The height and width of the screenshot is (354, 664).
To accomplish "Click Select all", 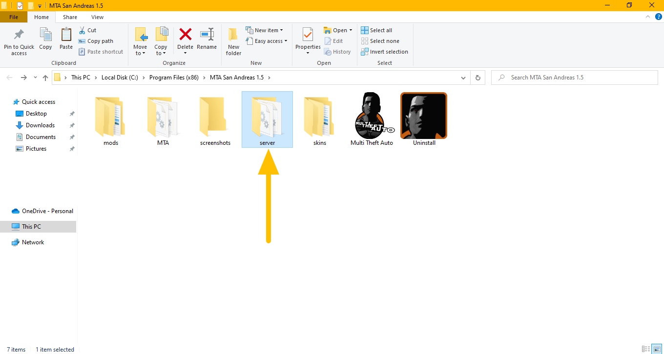I will (x=376, y=30).
